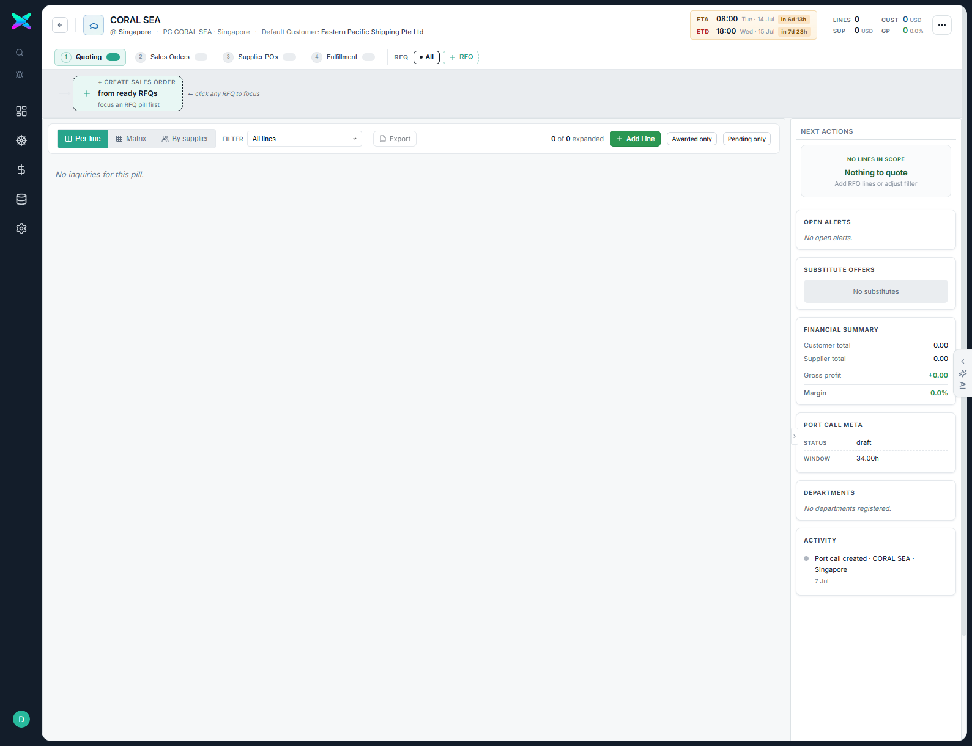Click the Add Line button

(635, 139)
